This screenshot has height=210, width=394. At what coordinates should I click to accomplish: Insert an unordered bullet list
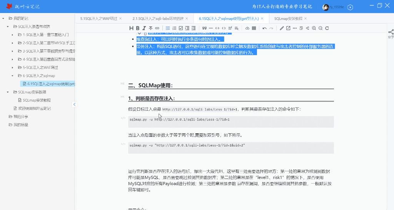point(168,28)
